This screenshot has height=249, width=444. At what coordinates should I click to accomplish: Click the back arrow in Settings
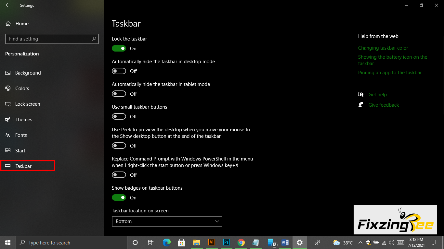(x=8, y=5)
